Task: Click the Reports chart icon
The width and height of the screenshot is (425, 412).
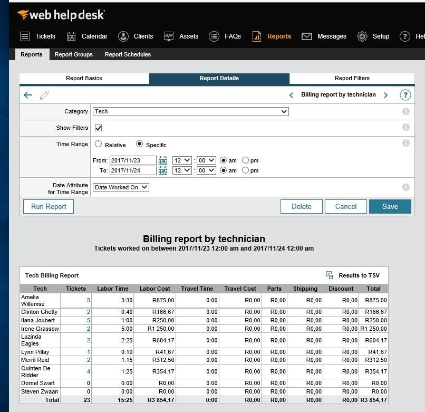Action: [x=257, y=36]
